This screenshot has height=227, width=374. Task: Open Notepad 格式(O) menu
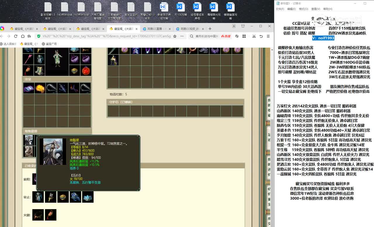tap(304, 9)
